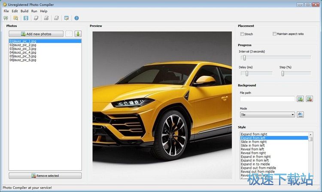The width and height of the screenshot is (322, 192).
Task: Click the paint bucket icon next to Mode
Action: pyautogui.click(x=300, y=114)
